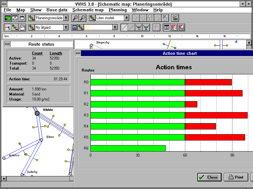Click Action time value 01.29.44
The image size is (253, 189).
(60, 79)
